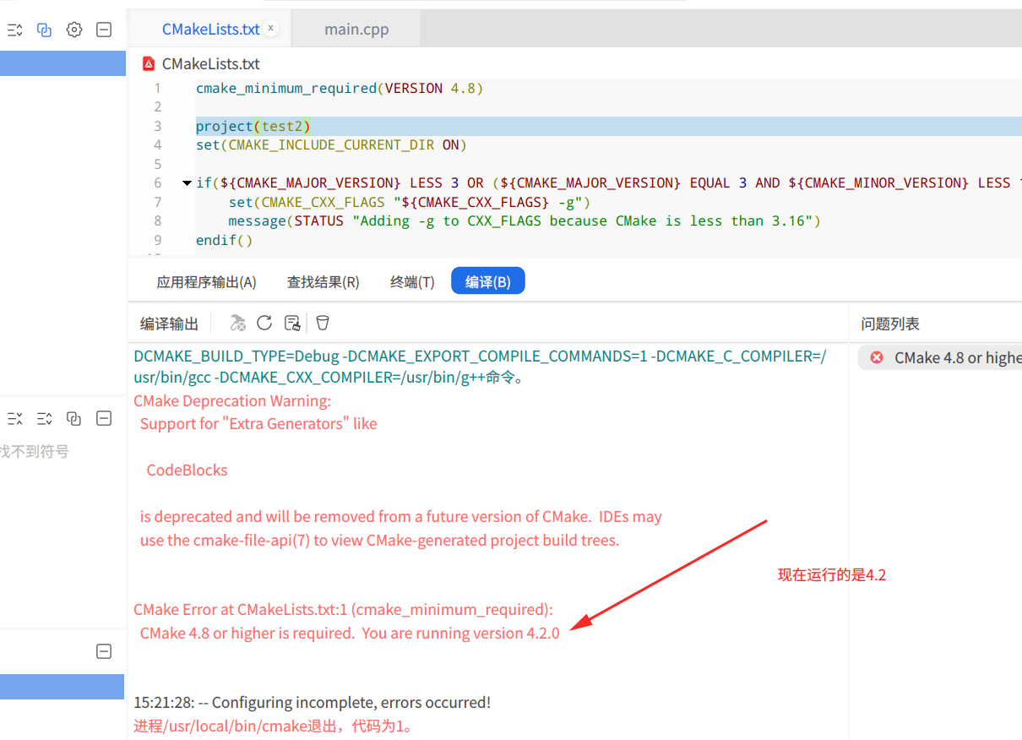This screenshot has height=740, width=1022.
Task: Click the circular rerun arrow beside 编译输出
Action: [x=264, y=323]
